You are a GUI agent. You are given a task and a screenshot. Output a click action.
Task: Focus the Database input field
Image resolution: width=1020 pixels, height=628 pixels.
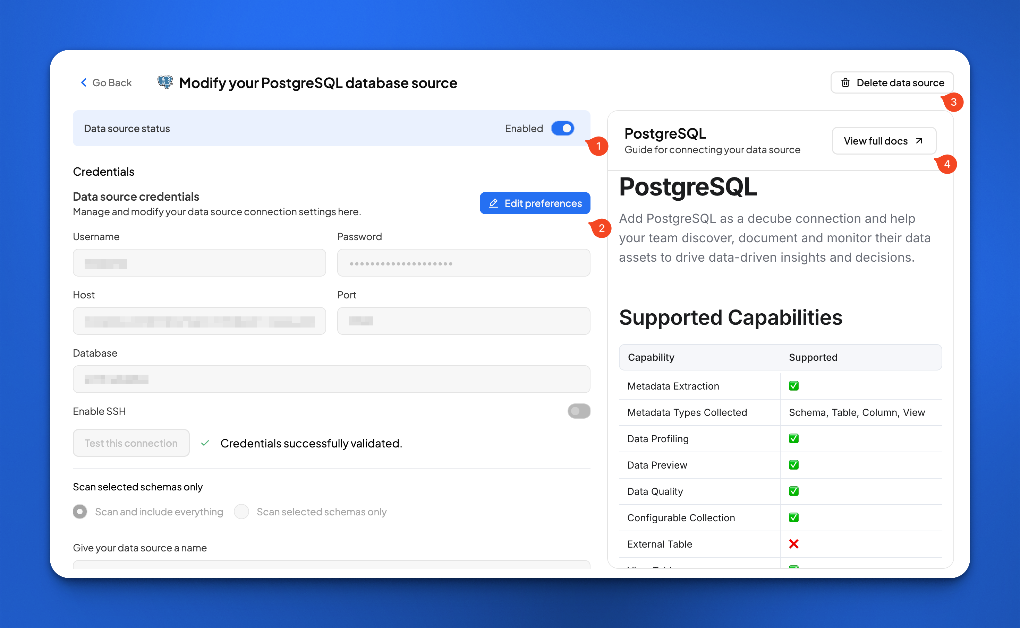coord(331,379)
